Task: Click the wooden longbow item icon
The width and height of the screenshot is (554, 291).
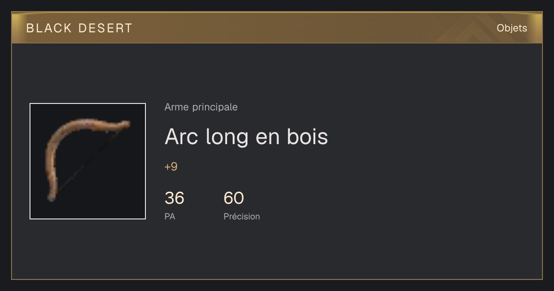Action: click(x=88, y=161)
